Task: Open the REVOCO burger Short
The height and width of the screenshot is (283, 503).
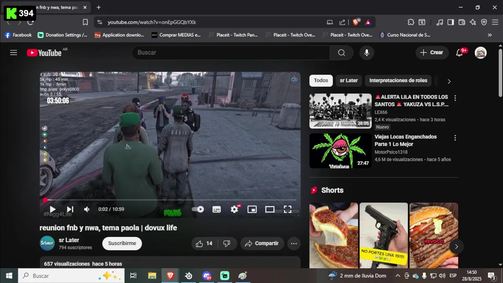Action: pyautogui.click(x=434, y=235)
